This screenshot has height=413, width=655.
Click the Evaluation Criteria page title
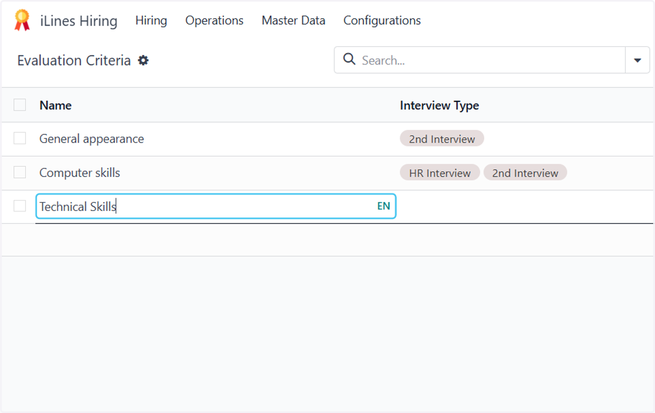(x=74, y=60)
